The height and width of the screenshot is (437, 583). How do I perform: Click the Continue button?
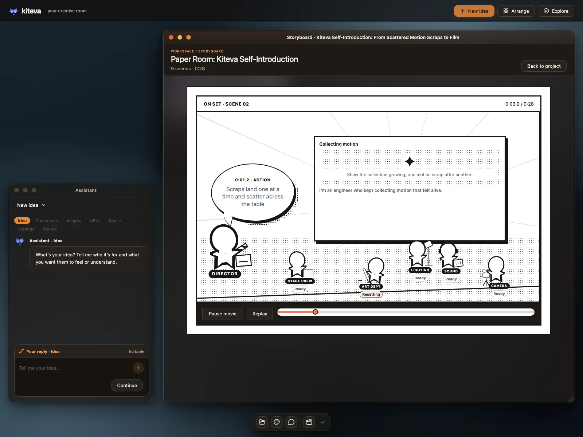pyautogui.click(x=127, y=385)
